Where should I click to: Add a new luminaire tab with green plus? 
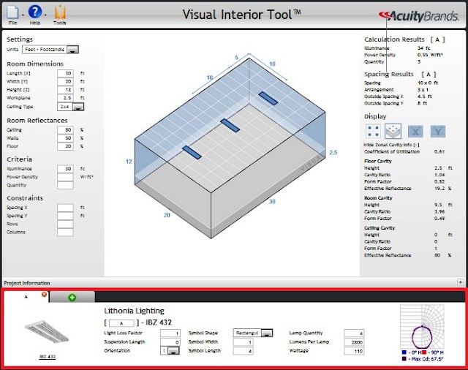pyautogui.click(x=72, y=297)
